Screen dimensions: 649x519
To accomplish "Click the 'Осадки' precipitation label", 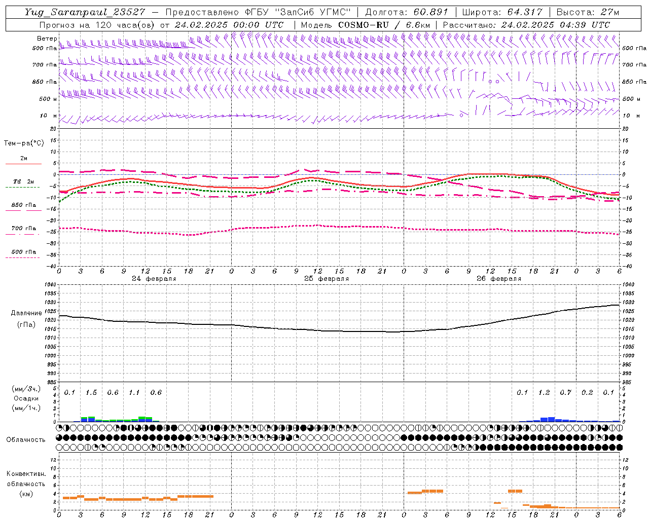I will (26, 398).
